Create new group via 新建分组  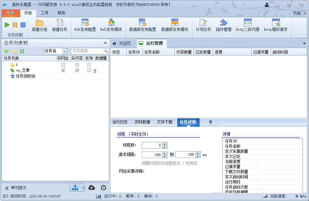pos(39,26)
